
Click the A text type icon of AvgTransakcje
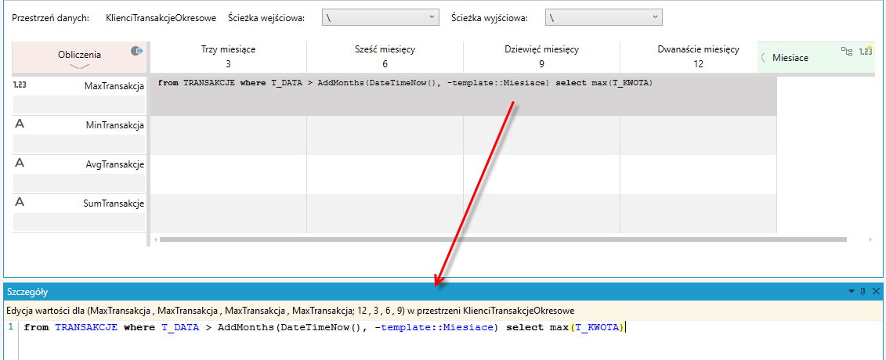[20, 164]
